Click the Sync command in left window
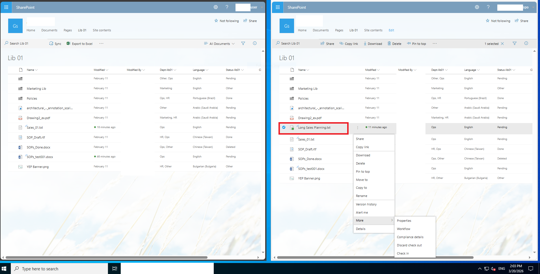 coord(55,44)
